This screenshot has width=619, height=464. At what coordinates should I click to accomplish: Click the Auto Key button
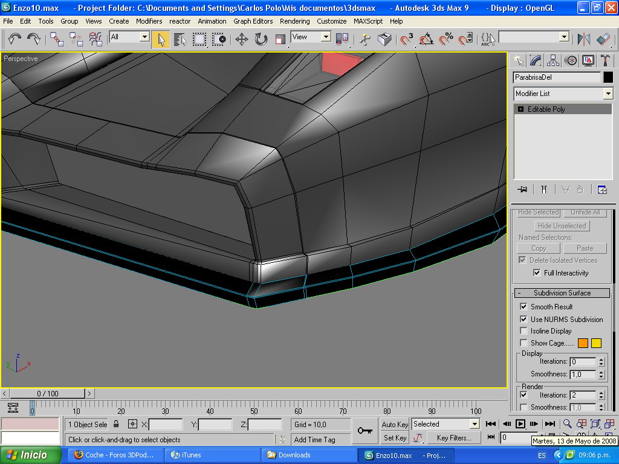(x=395, y=424)
